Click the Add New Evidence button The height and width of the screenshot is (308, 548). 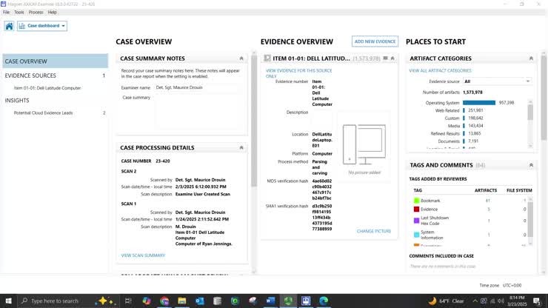pyautogui.click(x=375, y=41)
